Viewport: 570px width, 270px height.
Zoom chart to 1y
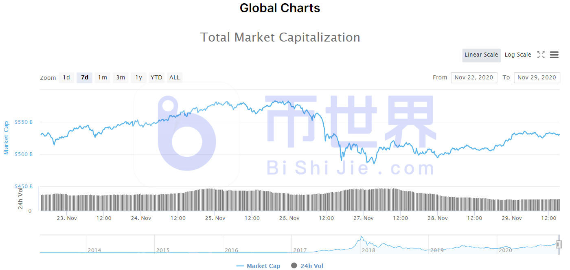pos(138,77)
